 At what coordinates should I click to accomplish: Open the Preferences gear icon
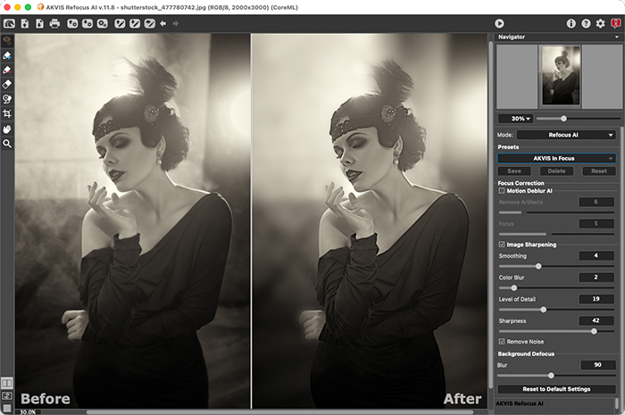(x=600, y=23)
